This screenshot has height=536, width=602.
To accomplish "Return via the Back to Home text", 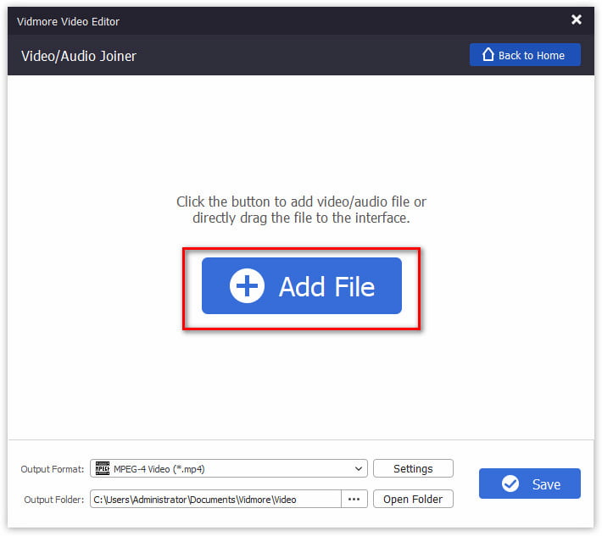I will (x=532, y=55).
